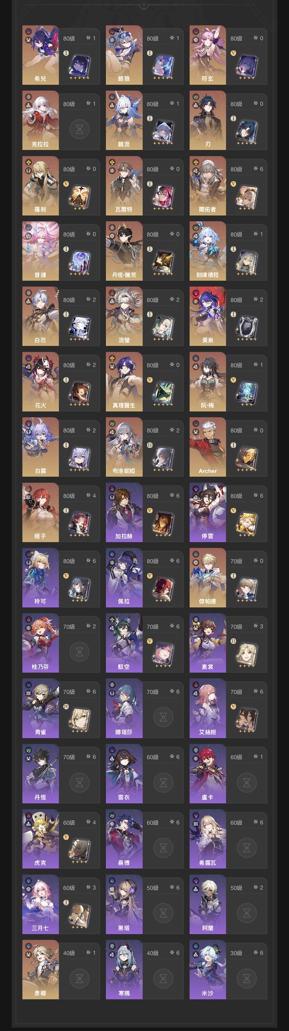Image resolution: width=289 pixels, height=1031 pixels.
Task: Click 黃泉's light cone icon
Action: point(247,326)
